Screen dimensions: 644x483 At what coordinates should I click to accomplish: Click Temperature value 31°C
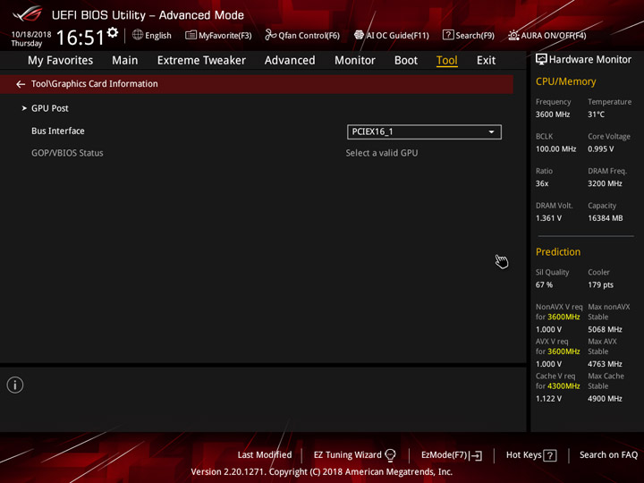point(596,114)
